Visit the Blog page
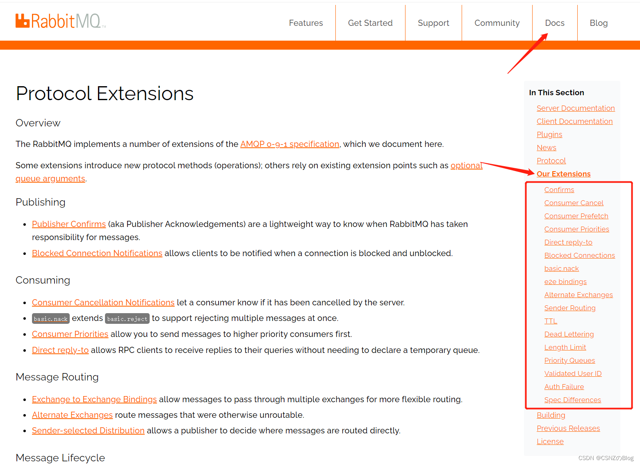Viewport: 640px width, 465px height. [x=599, y=23]
